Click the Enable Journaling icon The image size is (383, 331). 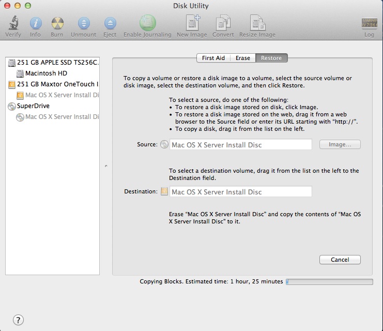pyautogui.click(x=147, y=23)
